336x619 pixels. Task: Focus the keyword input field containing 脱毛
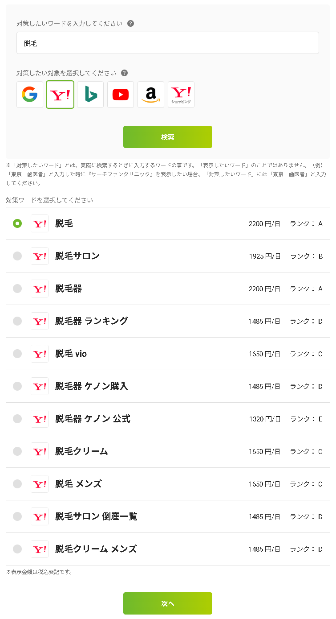coord(168,43)
